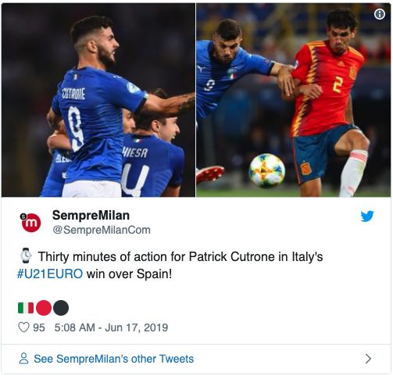Click the 'win over Spain!' tweet line

[129, 274]
